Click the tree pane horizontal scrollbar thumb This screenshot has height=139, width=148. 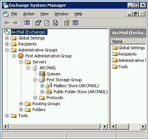tap(54, 127)
